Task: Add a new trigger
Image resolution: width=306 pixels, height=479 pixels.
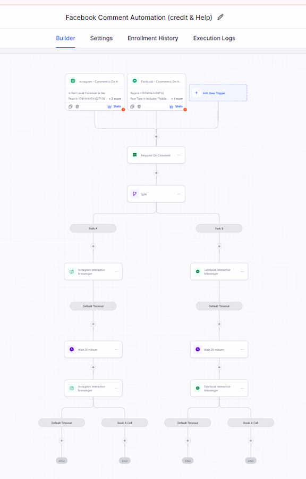Action: tap(218, 93)
